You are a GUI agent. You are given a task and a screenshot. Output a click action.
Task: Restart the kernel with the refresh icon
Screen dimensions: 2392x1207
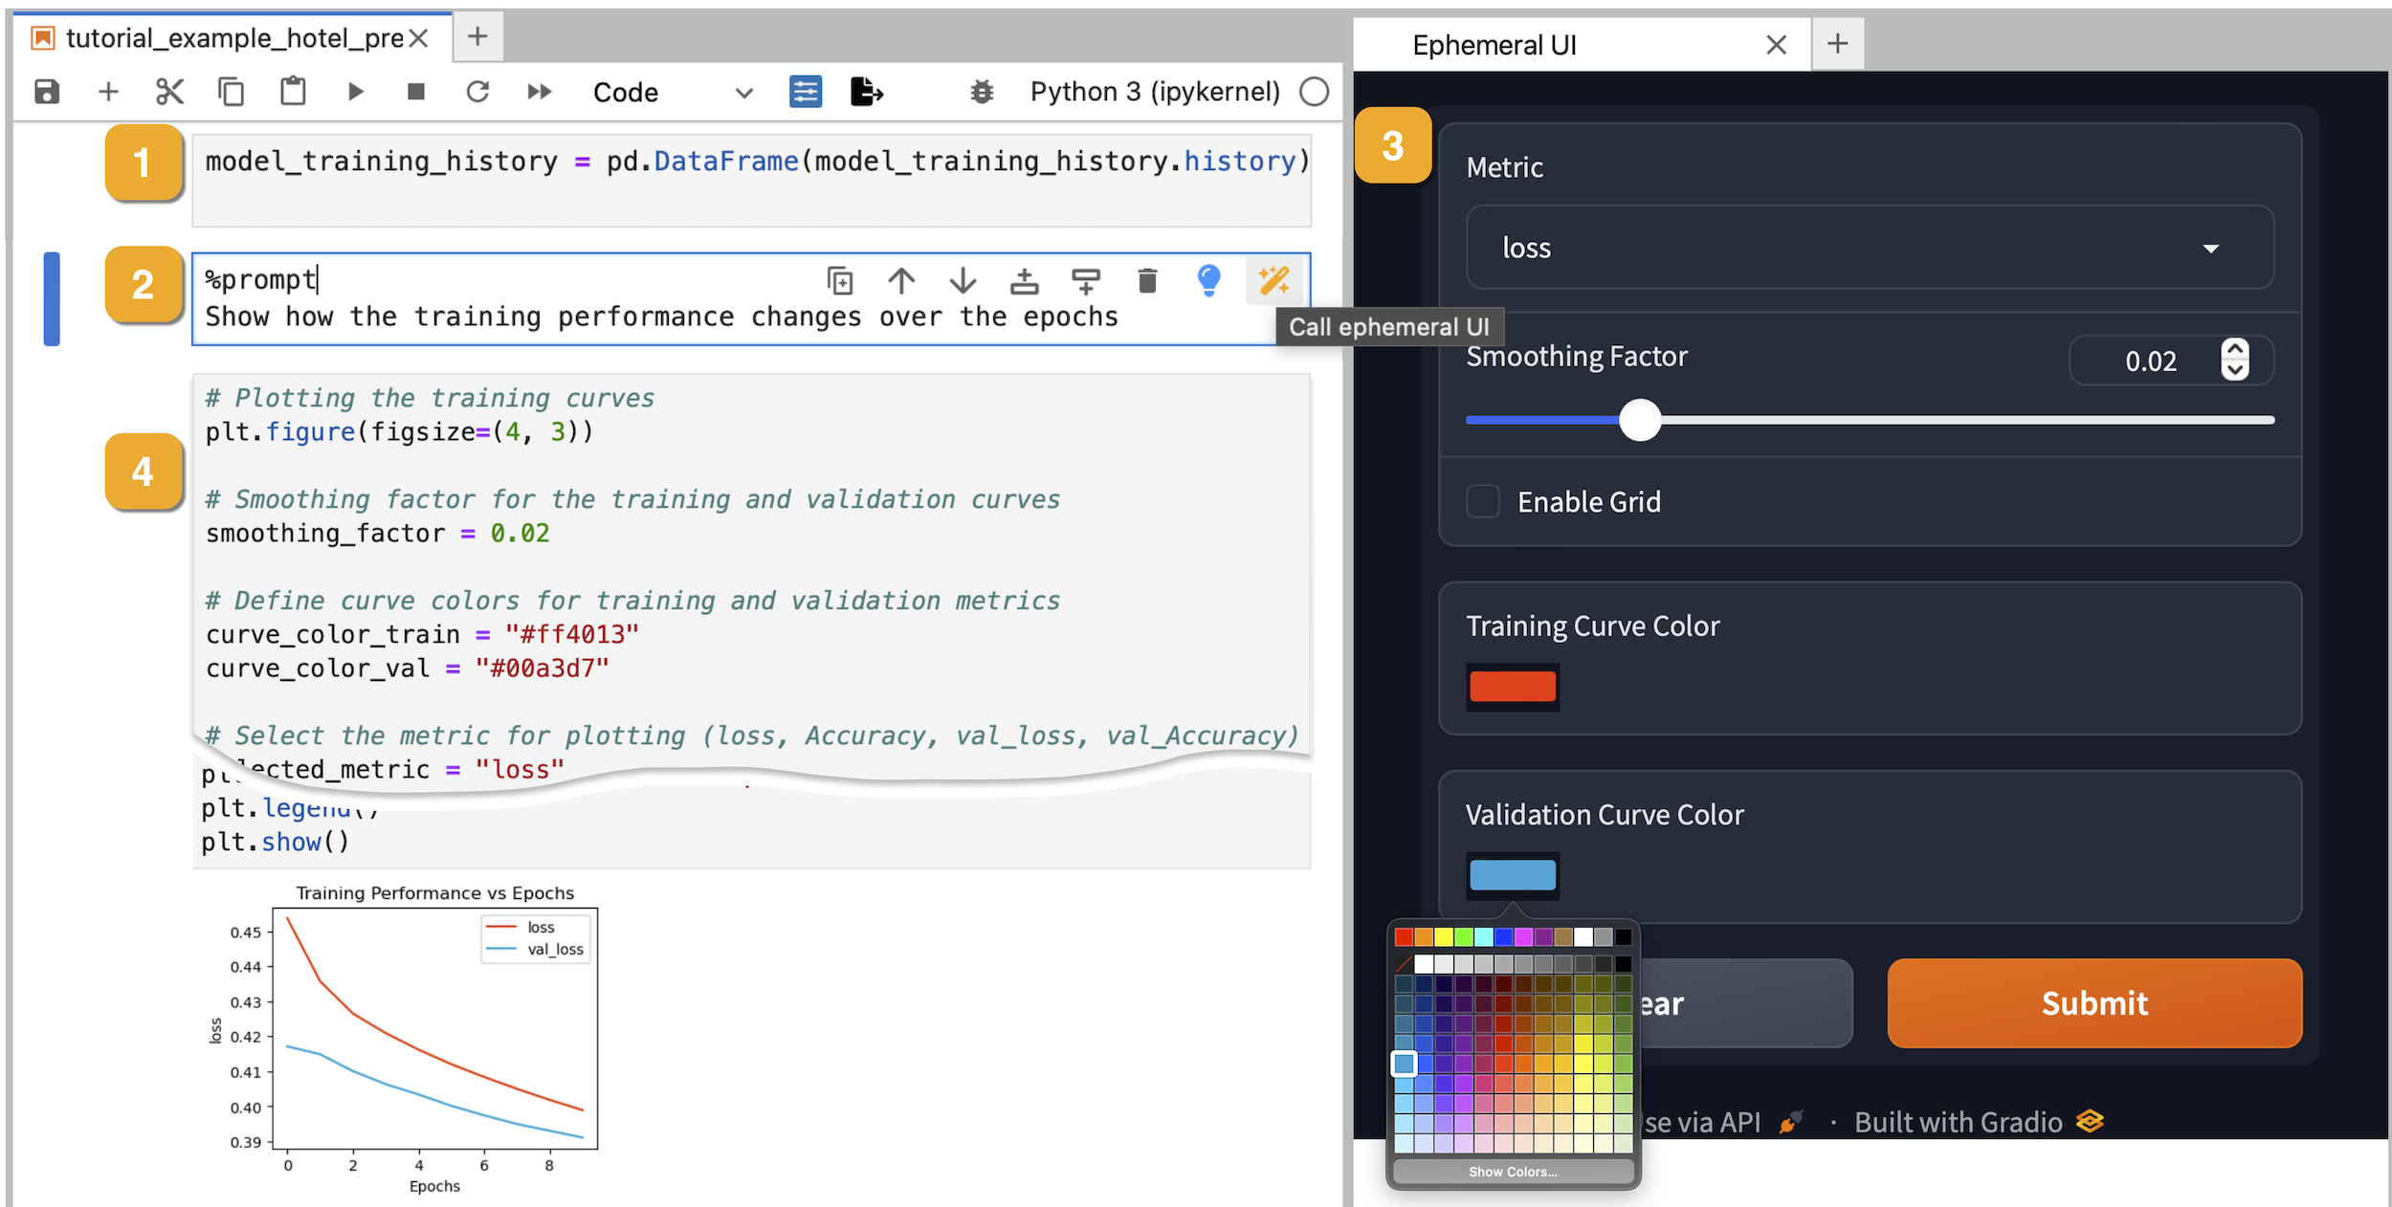[x=477, y=92]
